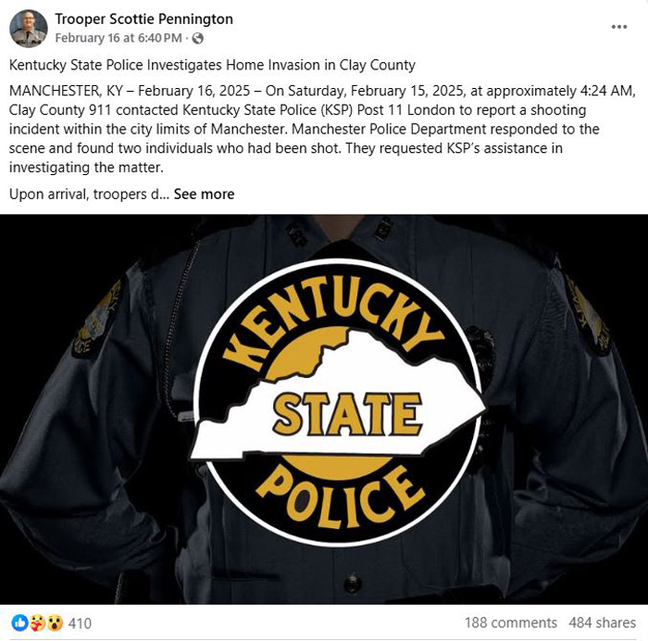Click the paragraph beginning MANCHESTER, KY
This screenshot has width=648, height=641.
point(322,129)
